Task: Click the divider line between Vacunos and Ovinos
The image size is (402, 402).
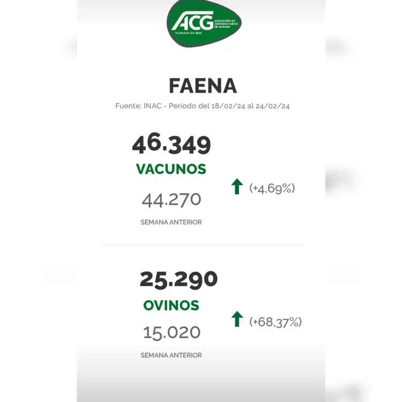Action: [x=203, y=245]
